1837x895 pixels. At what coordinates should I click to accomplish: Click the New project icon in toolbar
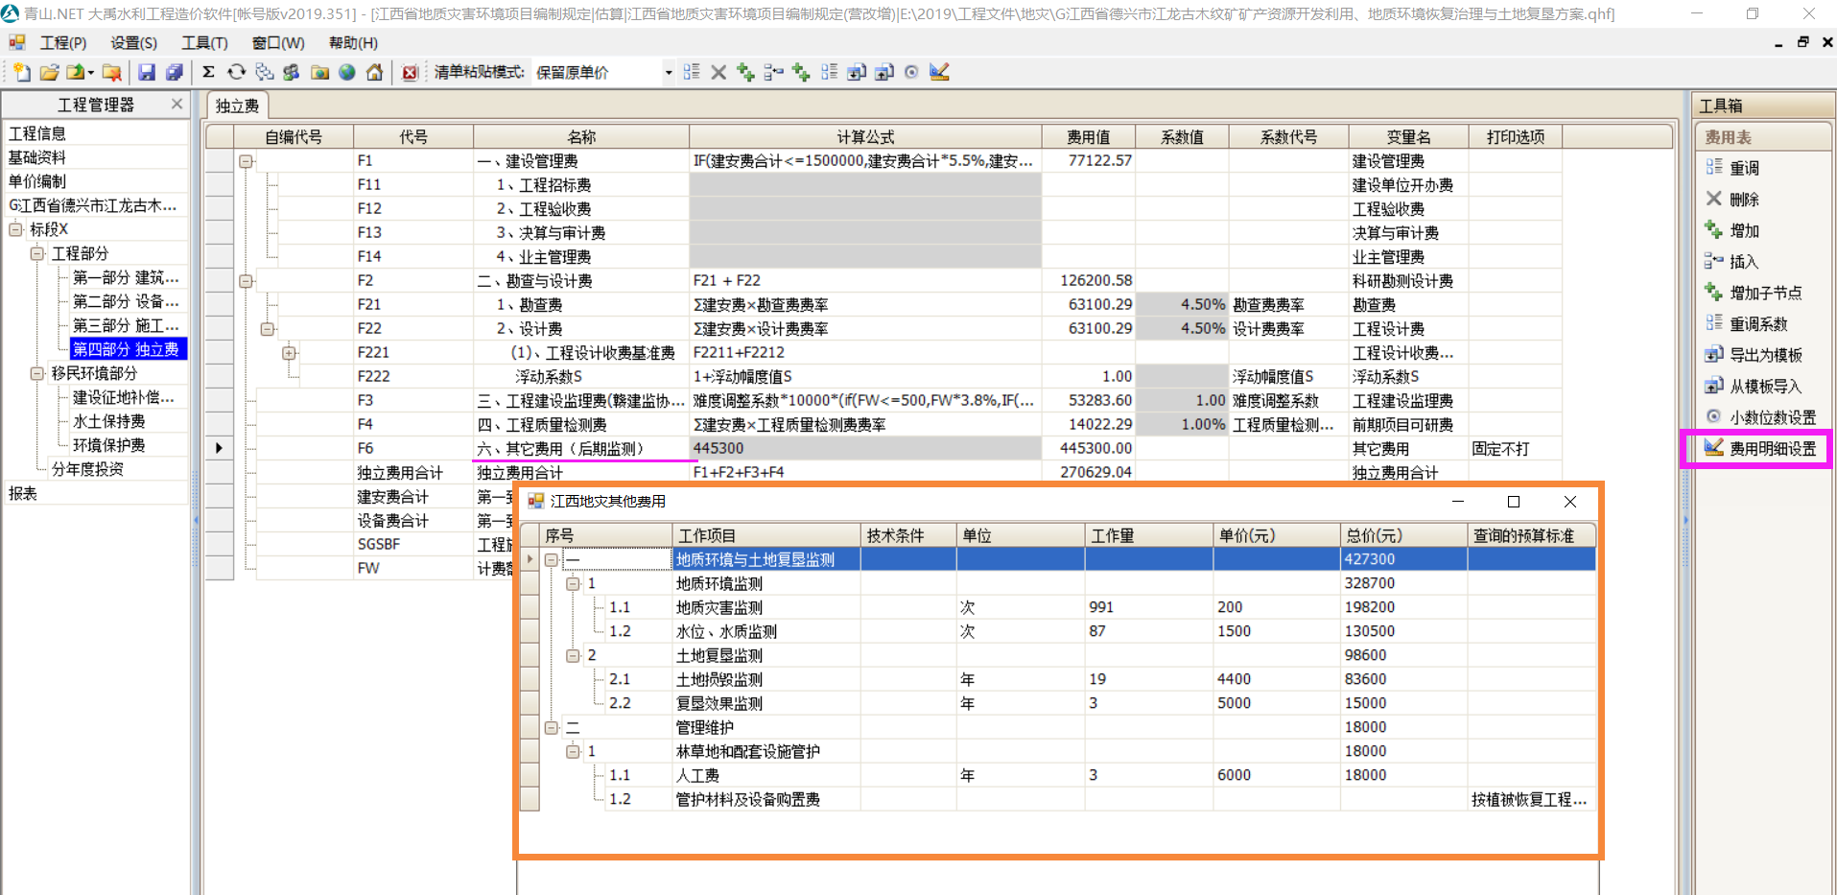click(x=21, y=72)
